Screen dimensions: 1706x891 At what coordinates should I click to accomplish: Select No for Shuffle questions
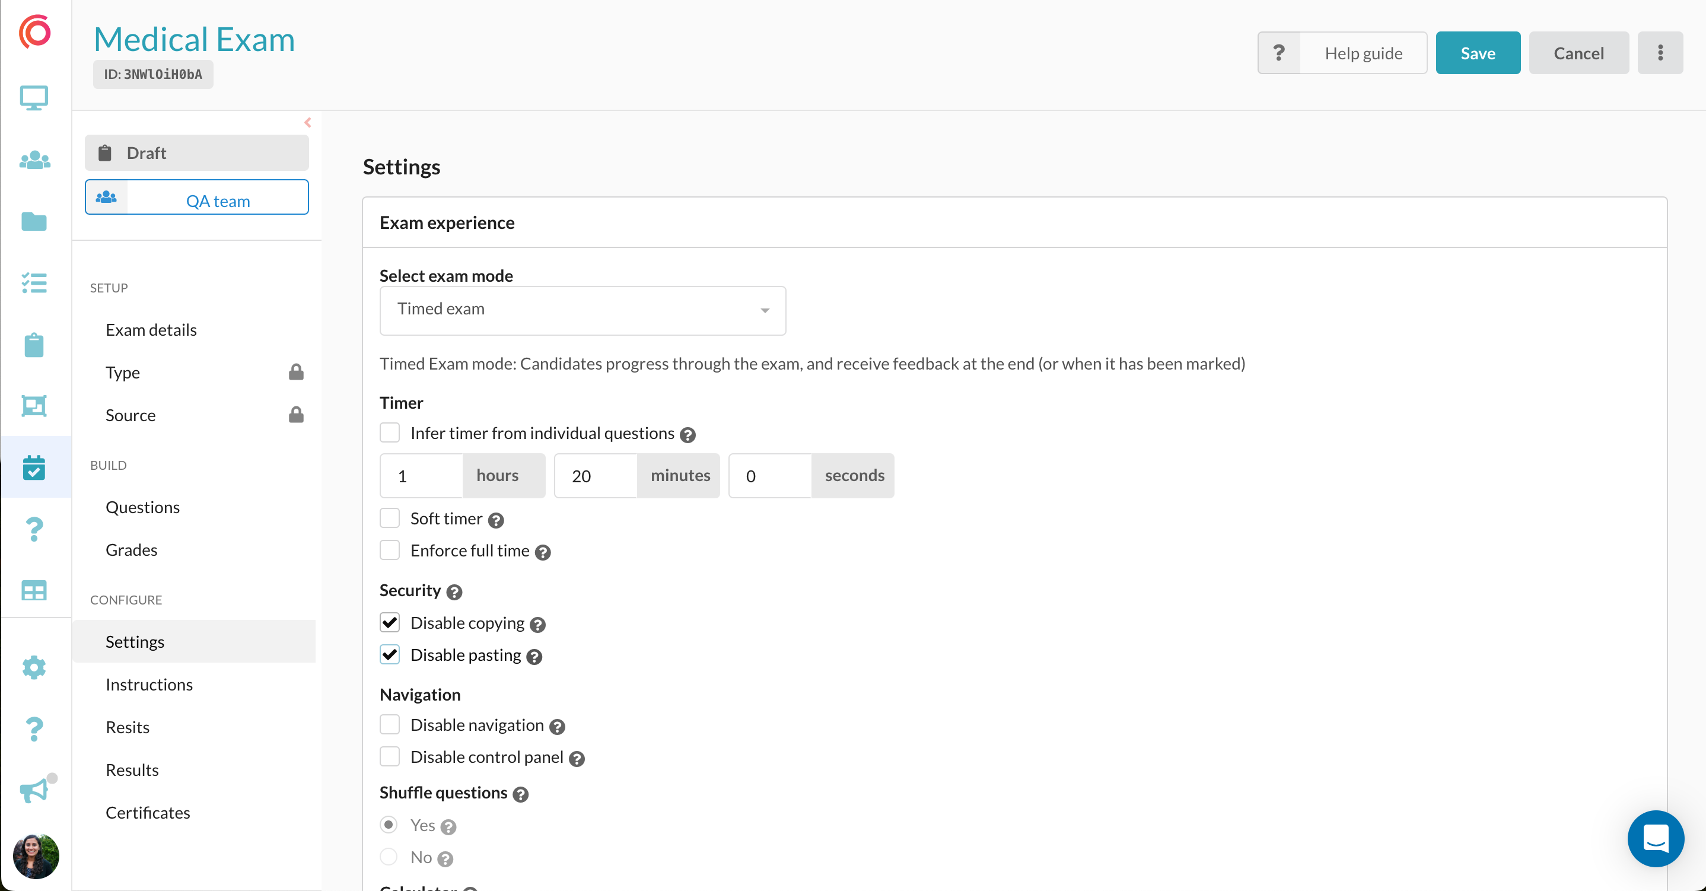(389, 857)
